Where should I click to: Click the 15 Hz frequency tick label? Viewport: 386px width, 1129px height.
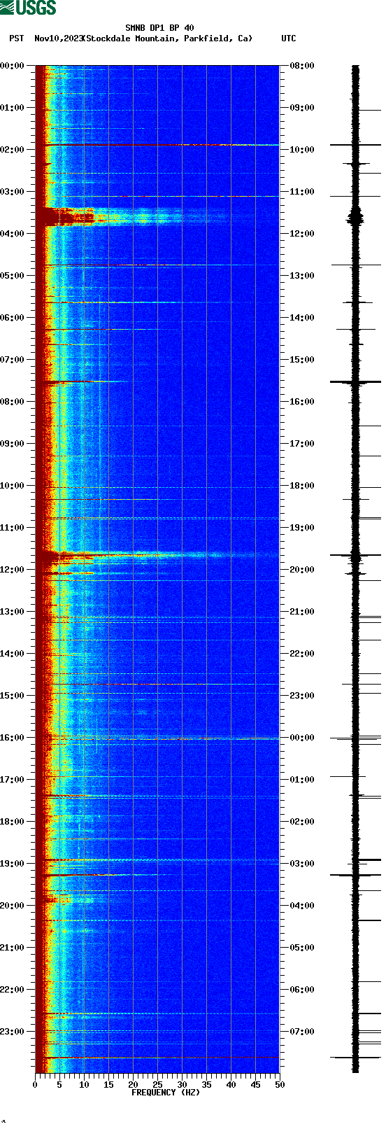(108, 1085)
